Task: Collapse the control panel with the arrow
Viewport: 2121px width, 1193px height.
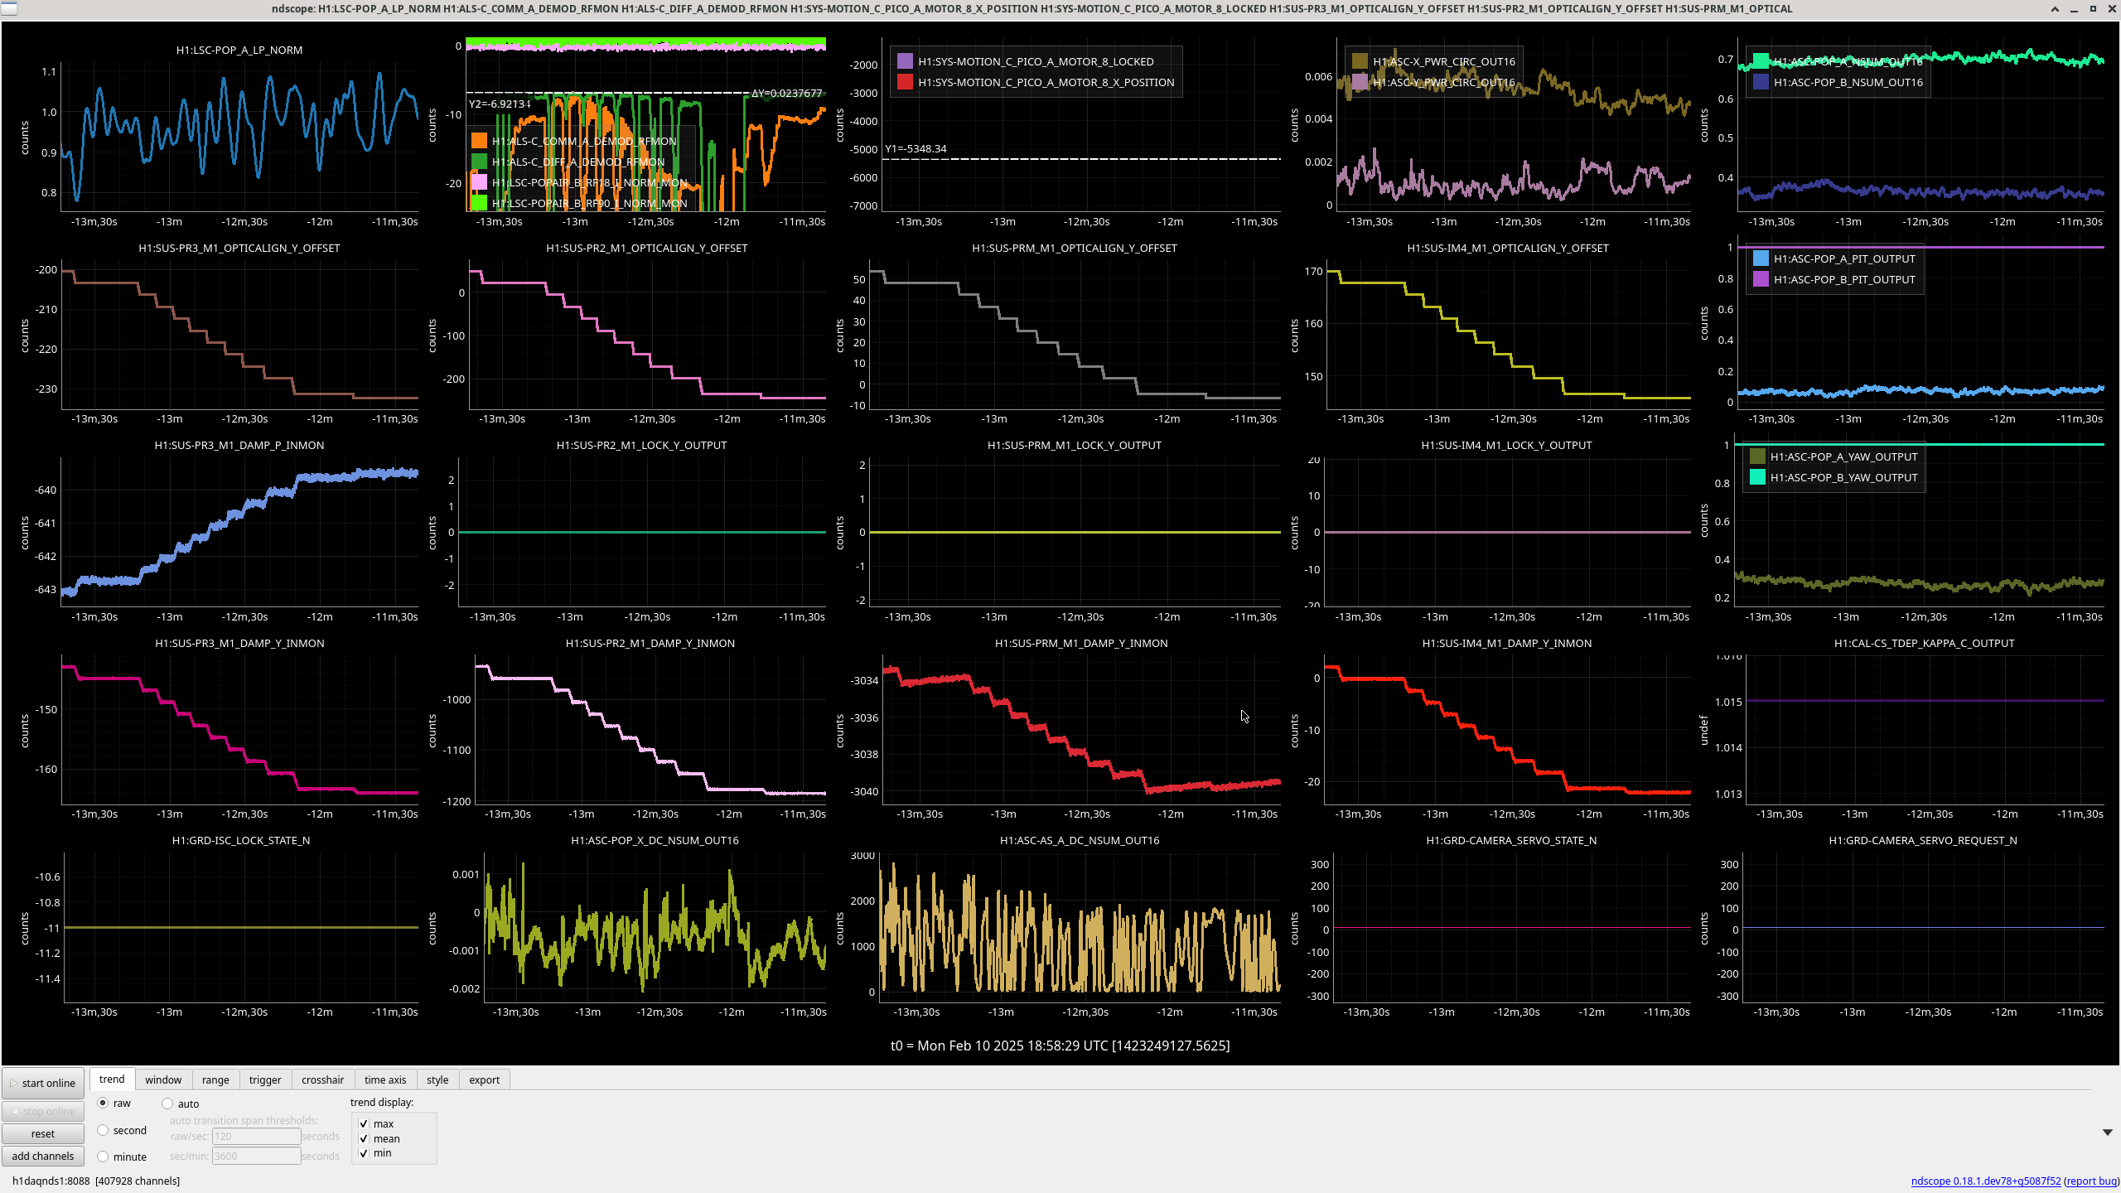Action: (x=2107, y=1133)
